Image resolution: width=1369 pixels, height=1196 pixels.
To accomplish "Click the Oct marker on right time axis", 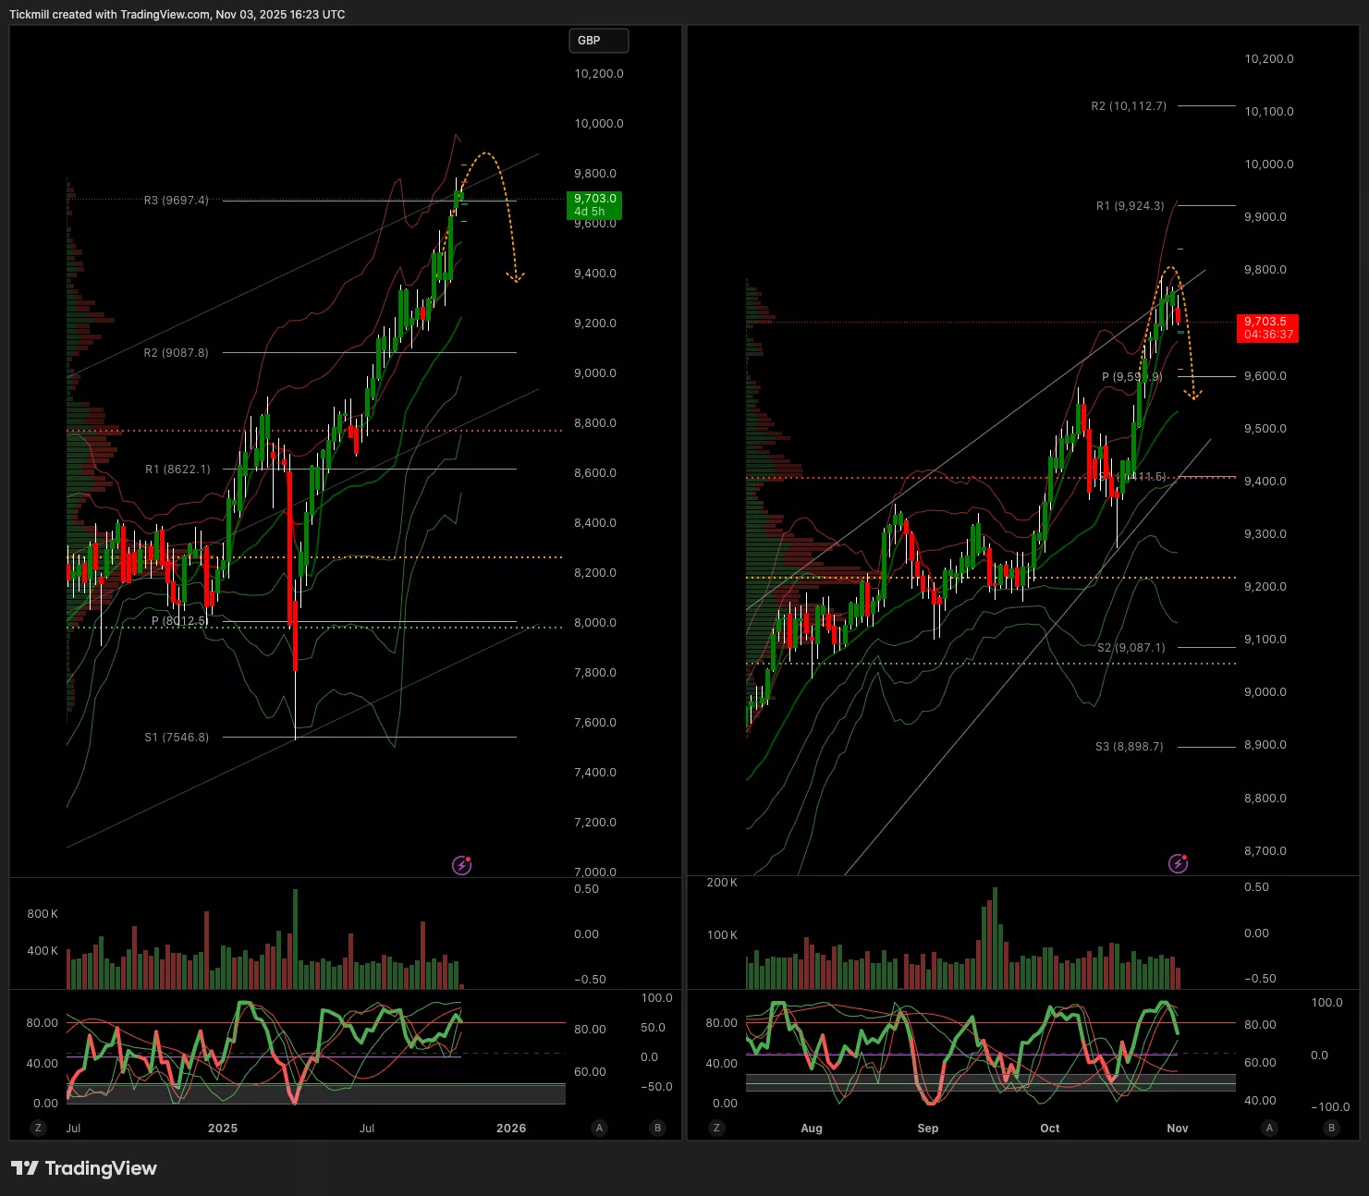I will (1050, 1128).
